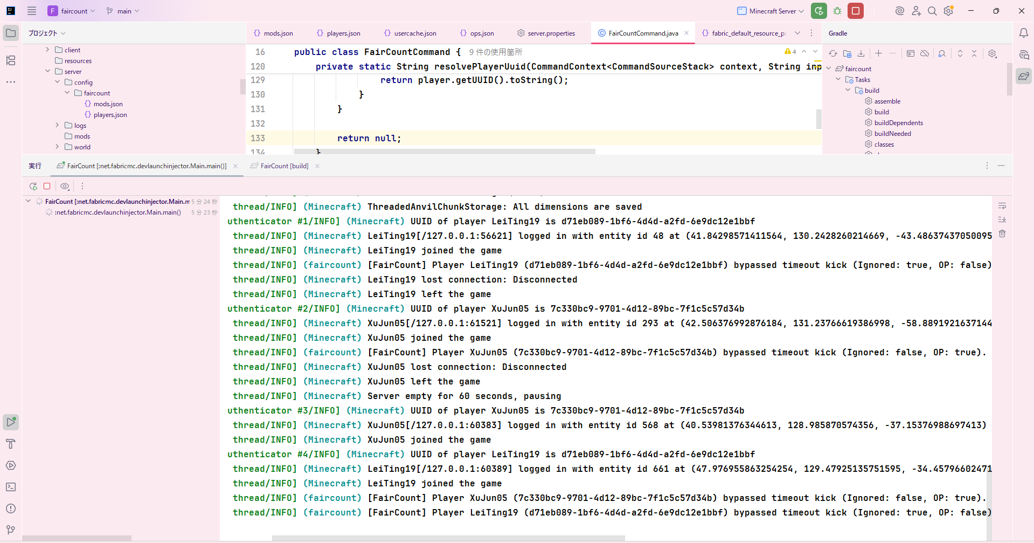Analyze Gradle dependencies icon

click(942, 53)
